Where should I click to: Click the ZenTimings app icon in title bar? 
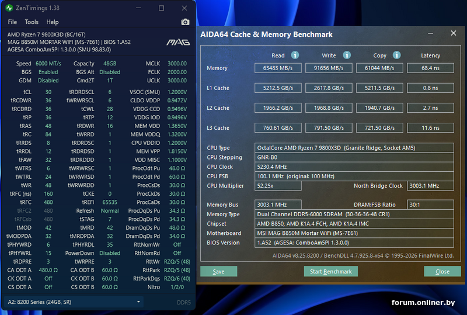[x=9, y=8]
